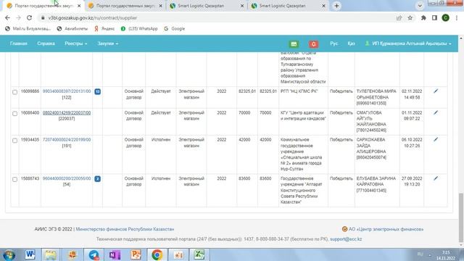The image size is (464, 261).
Task: Switch language to Қаз
Action: point(351,43)
